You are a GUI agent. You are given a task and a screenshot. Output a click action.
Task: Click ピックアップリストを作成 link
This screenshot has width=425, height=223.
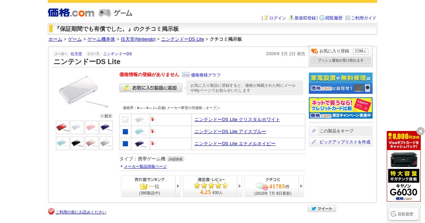coord(345,142)
